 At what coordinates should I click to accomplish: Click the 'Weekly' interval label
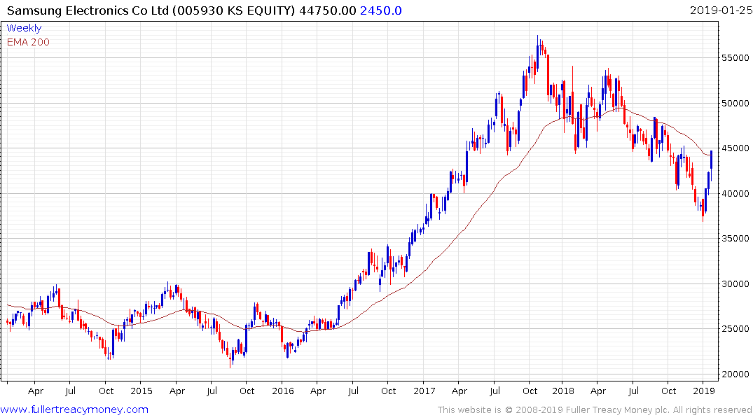point(24,28)
